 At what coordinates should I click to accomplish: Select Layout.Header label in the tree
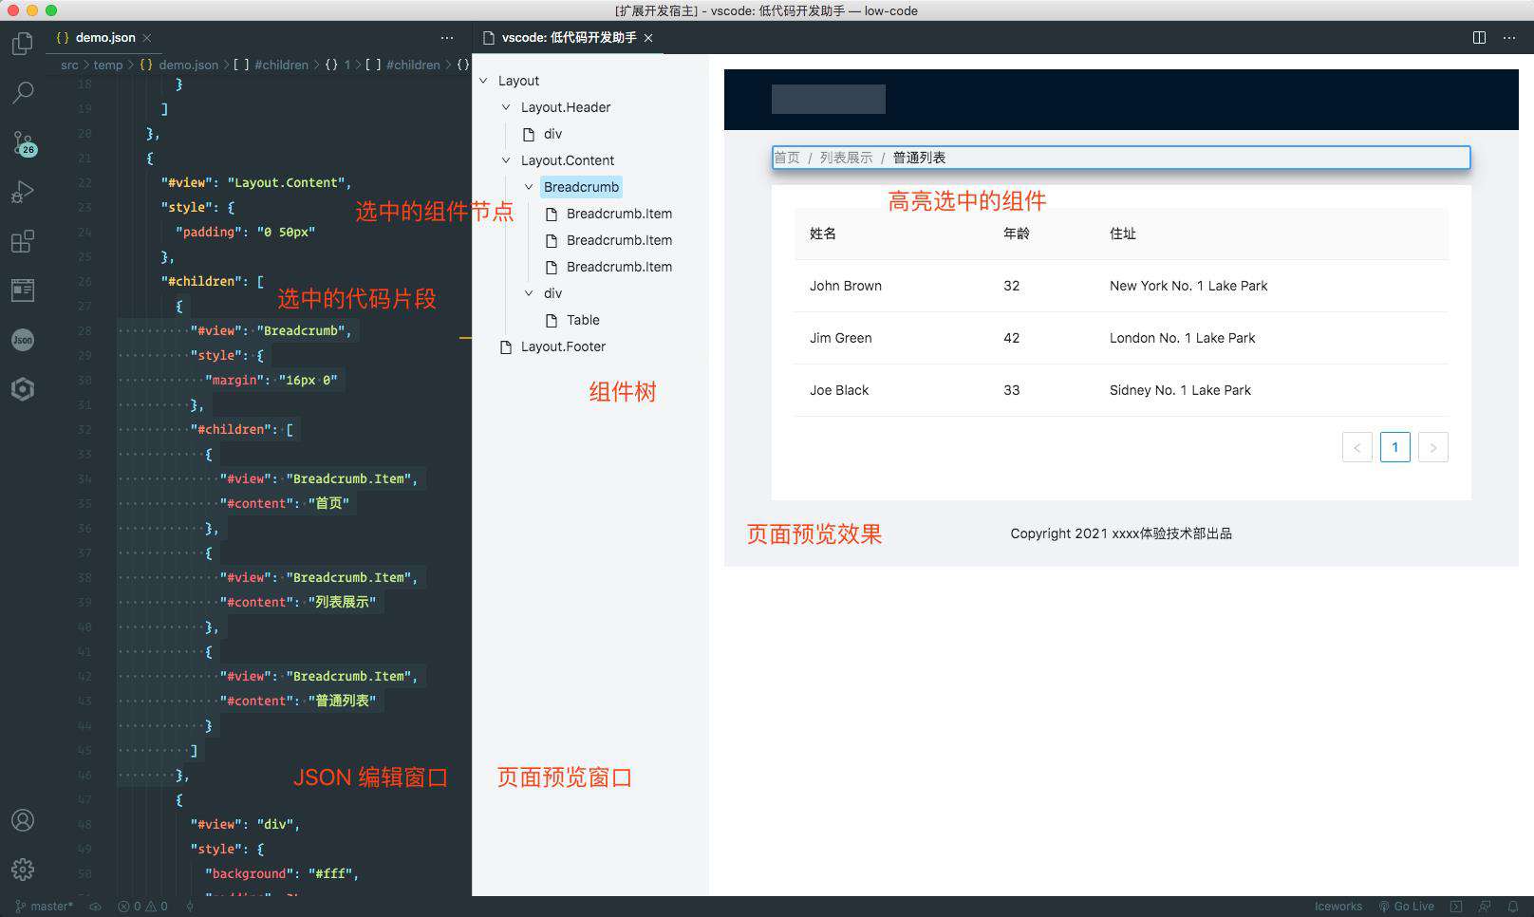(566, 107)
